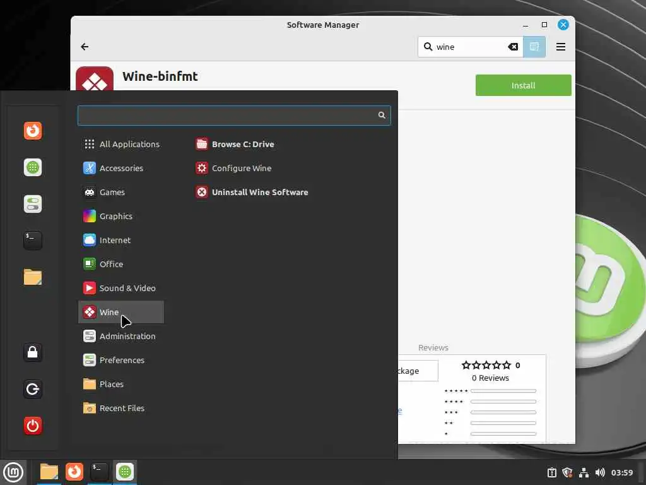The height and width of the screenshot is (485, 646).
Task: Click the Lock Screen icon in menu
Action: pyautogui.click(x=33, y=352)
